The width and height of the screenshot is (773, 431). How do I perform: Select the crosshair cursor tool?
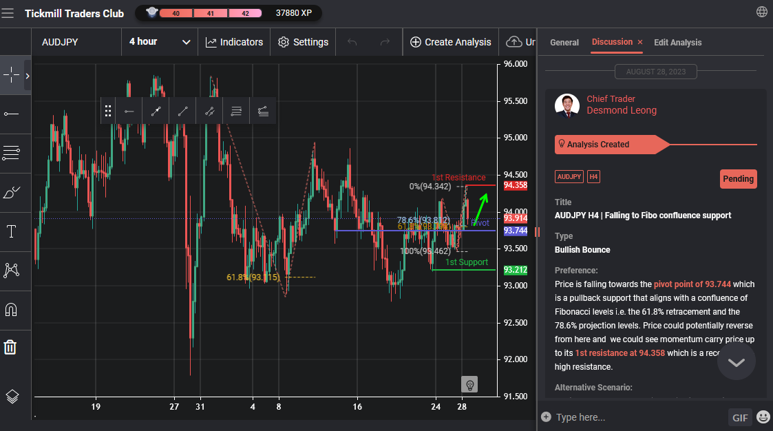point(11,76)
